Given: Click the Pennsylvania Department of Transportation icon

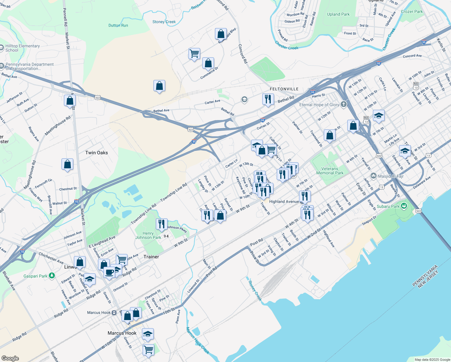Looking at the screenshot, I should (2, 66).
